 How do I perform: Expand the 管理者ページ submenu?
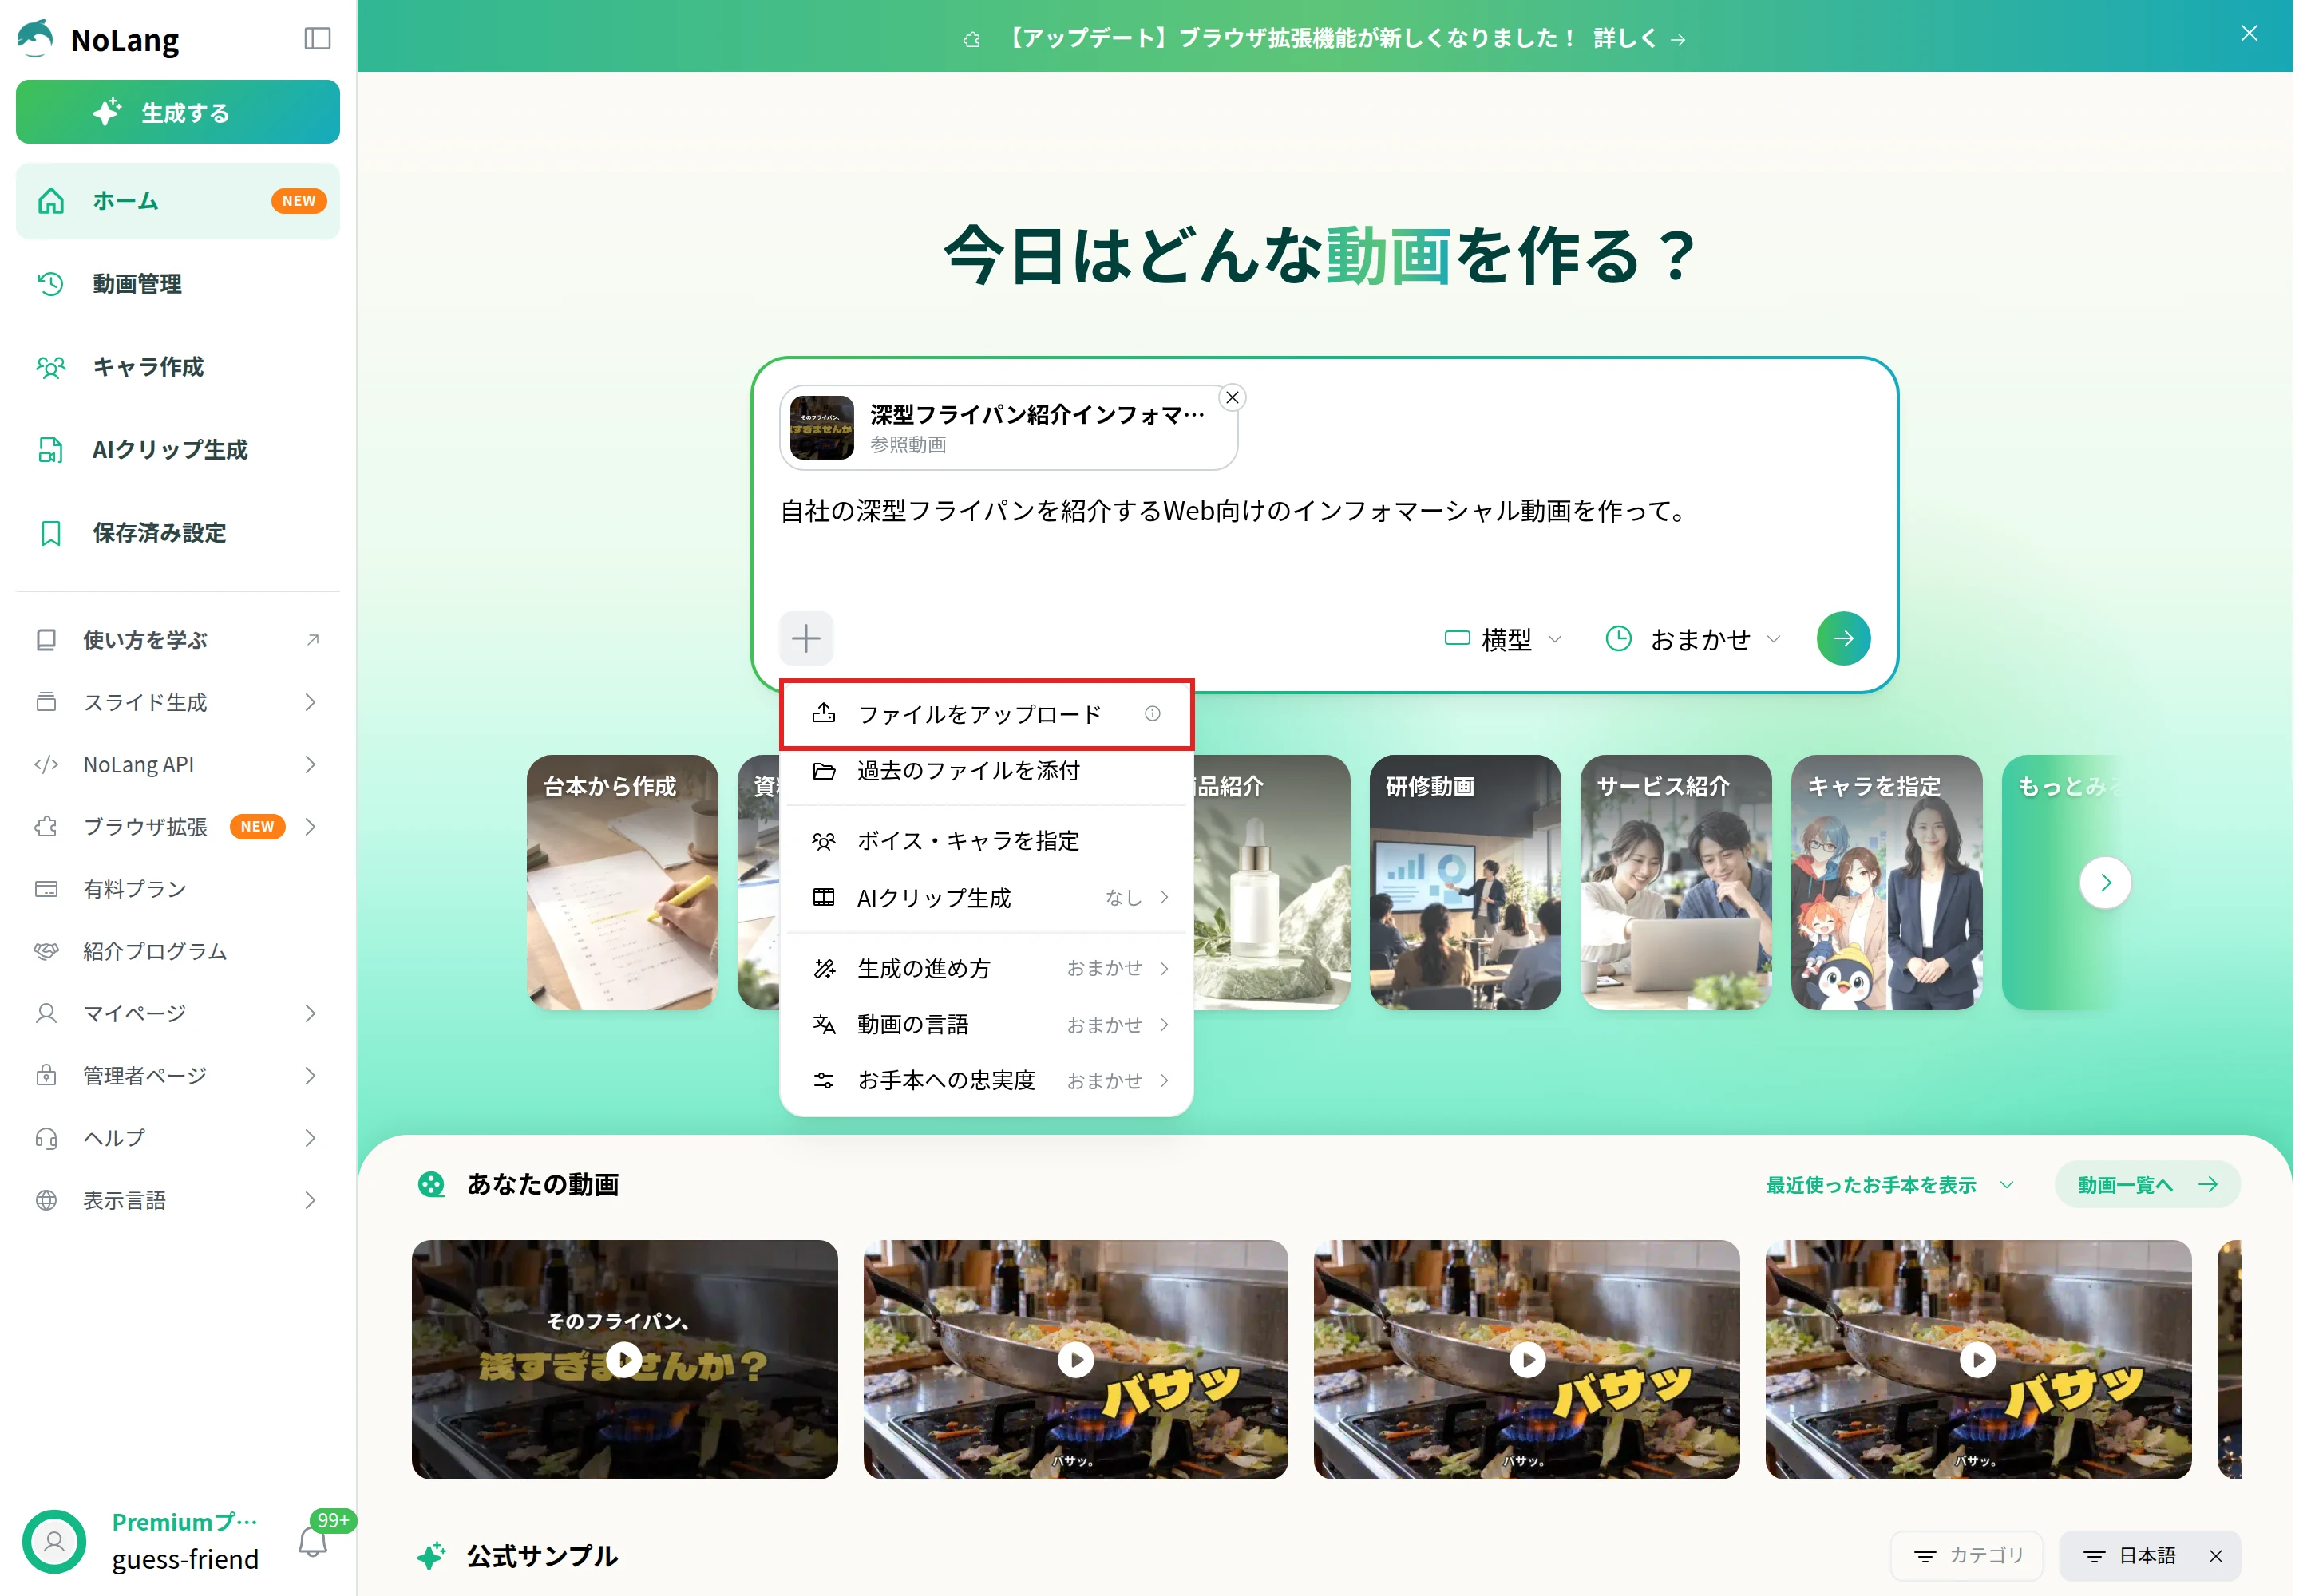pos(178,1076)
